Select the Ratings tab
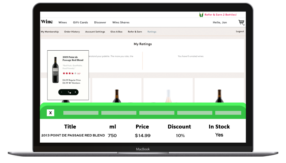 pyautogui.click(x=152, y=32)
